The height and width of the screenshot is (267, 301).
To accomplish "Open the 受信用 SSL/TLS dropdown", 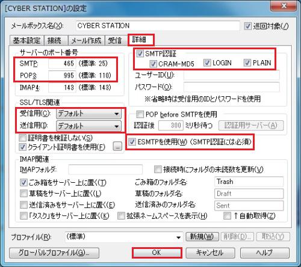I will (88, 114).
